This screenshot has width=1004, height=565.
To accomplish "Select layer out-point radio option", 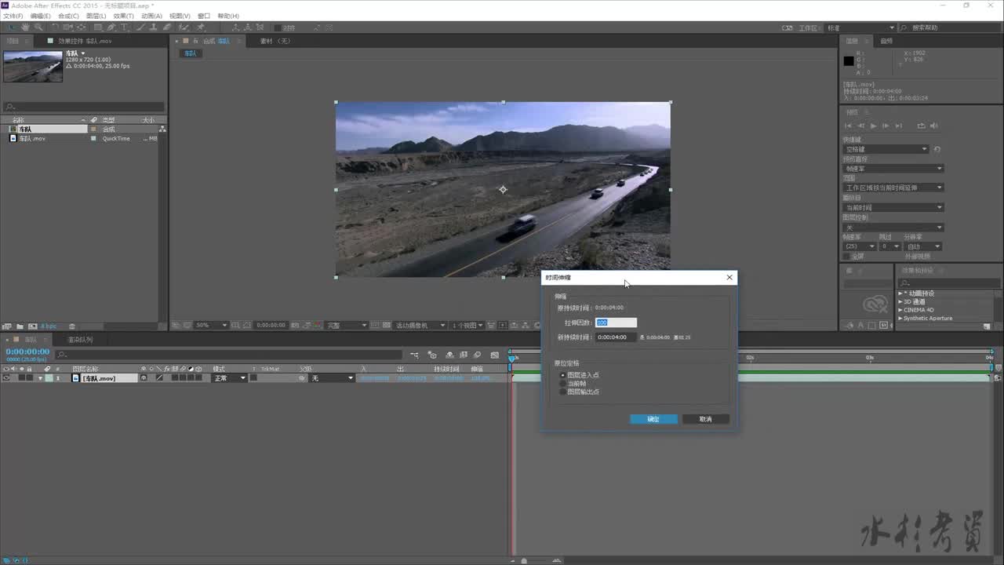I will coord(562,391).
